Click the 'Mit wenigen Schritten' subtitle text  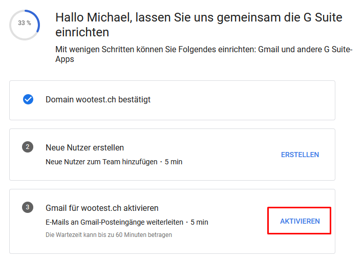[x=204, y=54]
